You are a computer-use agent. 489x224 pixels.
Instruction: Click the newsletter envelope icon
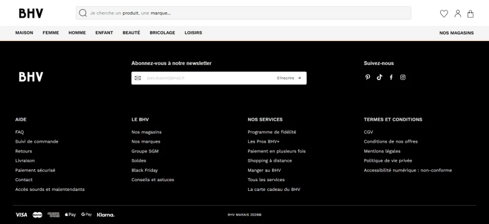point(138,78)
